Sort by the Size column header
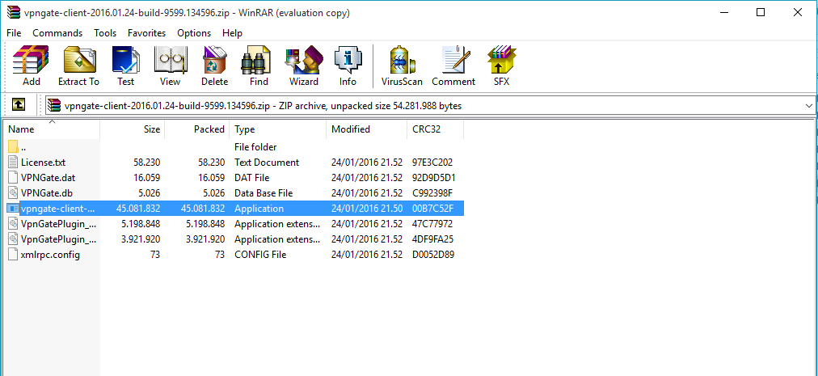This screenshot has height=376, width=818. [x=132, y=129]
